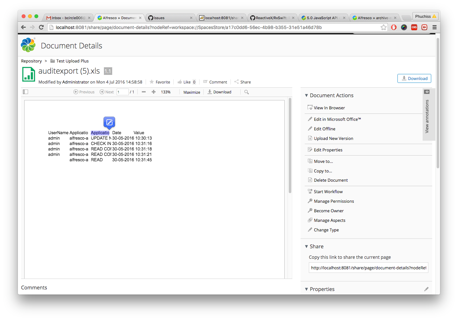The height and width of the screenshot is (320, 458).
Task: Collapse the Share section
Action: click(x=314, y=246)
